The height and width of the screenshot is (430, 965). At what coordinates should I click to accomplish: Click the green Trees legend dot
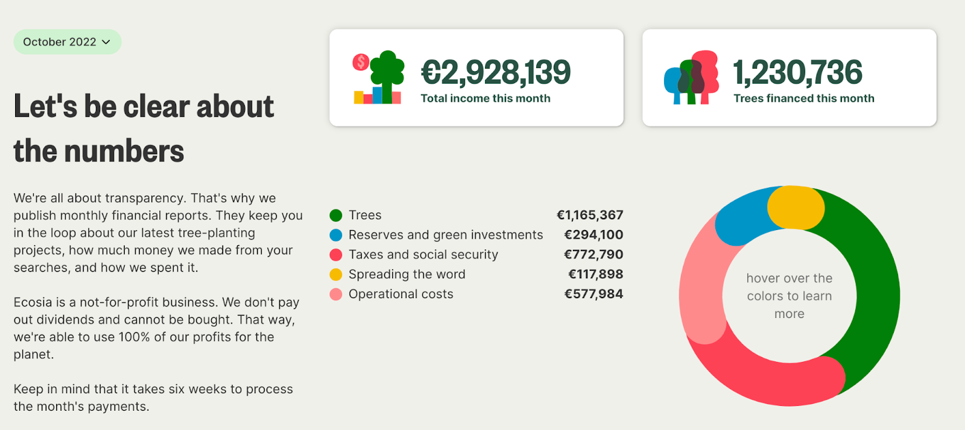336,216
